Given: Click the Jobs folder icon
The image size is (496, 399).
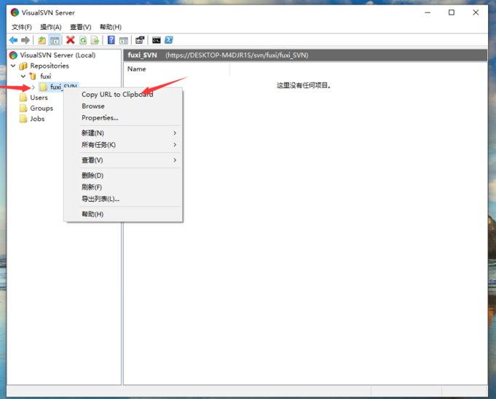Looking at the screenshot, I should tap(23, 119).
